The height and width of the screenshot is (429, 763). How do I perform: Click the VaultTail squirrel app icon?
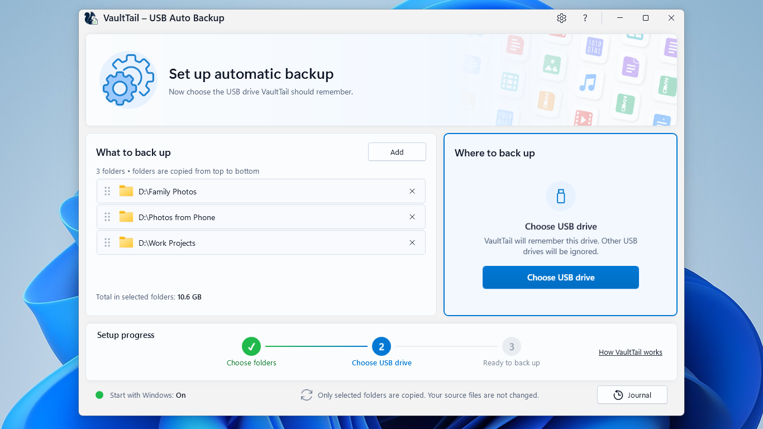tap(91, 18)
